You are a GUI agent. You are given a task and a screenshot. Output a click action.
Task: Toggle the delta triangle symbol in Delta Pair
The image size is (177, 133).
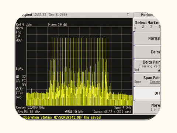[159, 70]
